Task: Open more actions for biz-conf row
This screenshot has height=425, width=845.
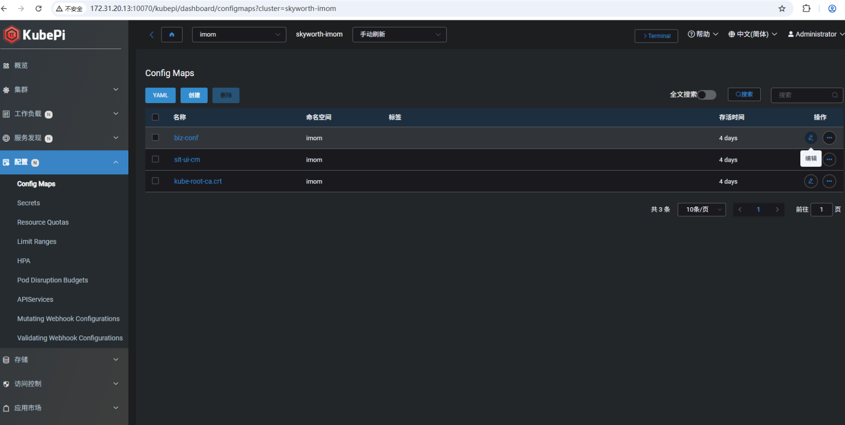Action: point(829,138)
